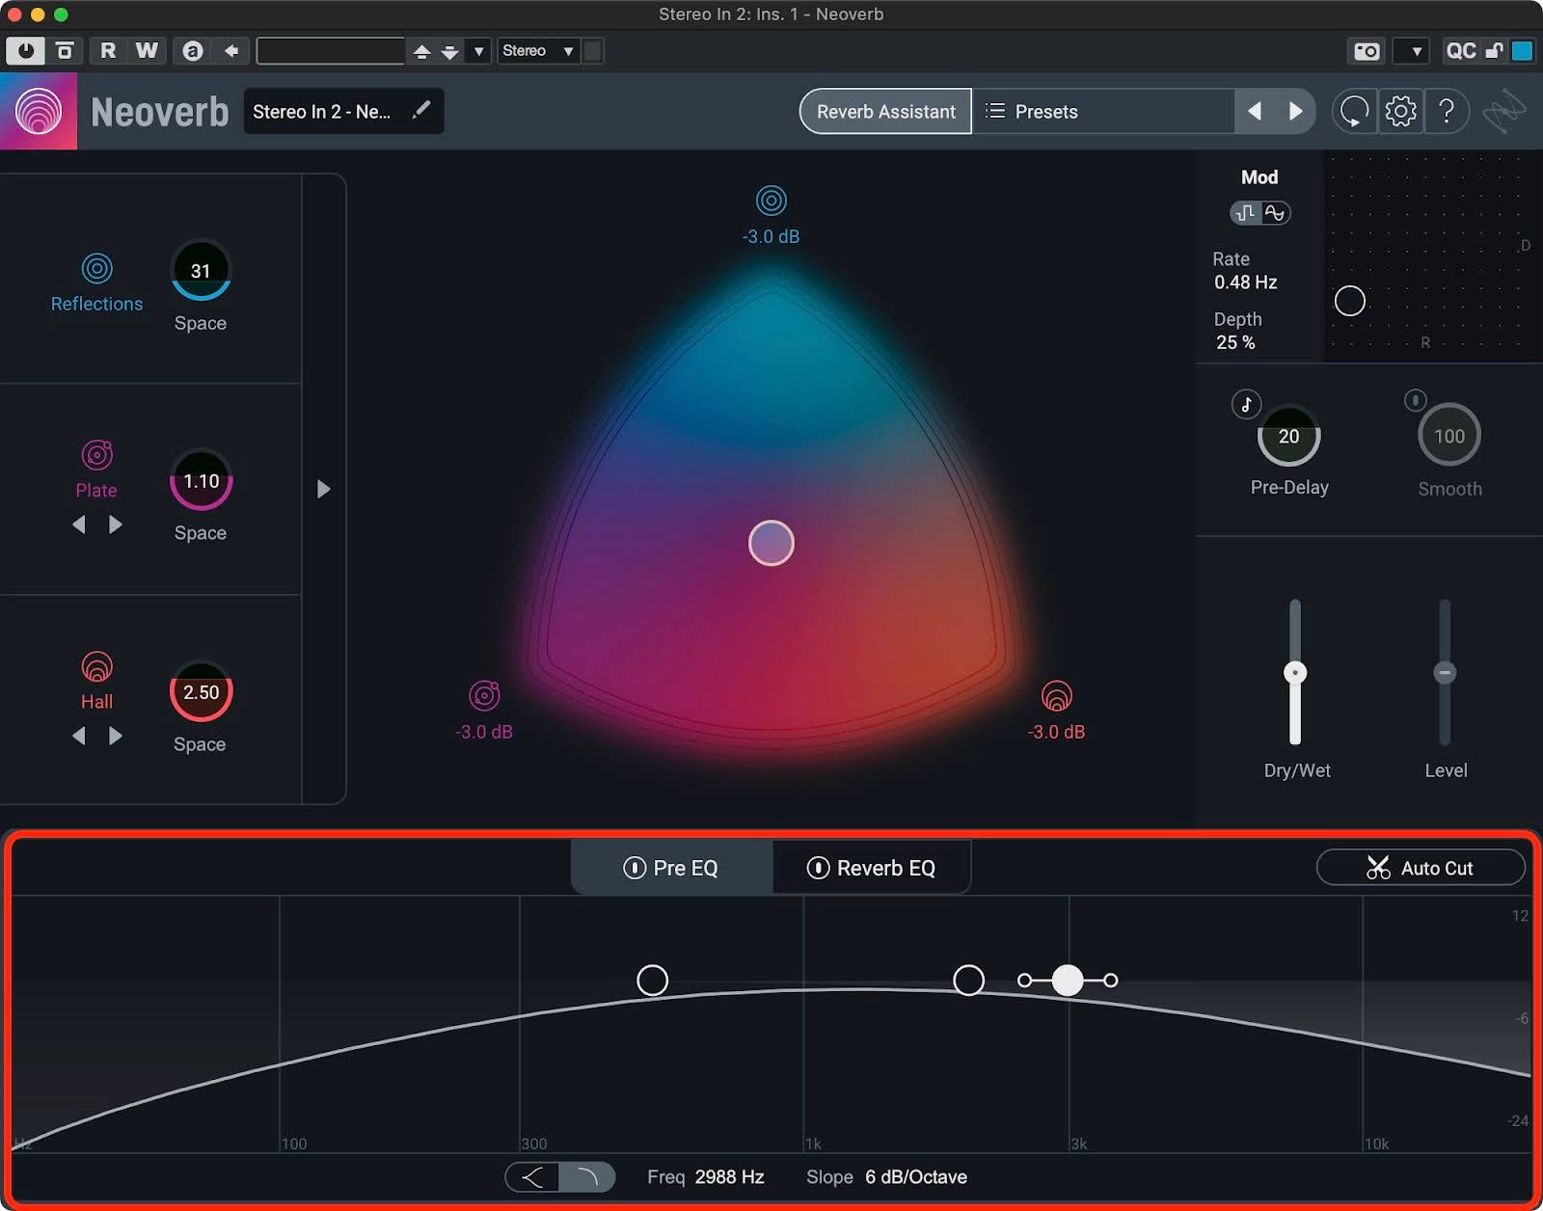Click the Reflections Space knob showing 31

click(x=201, y=270)
